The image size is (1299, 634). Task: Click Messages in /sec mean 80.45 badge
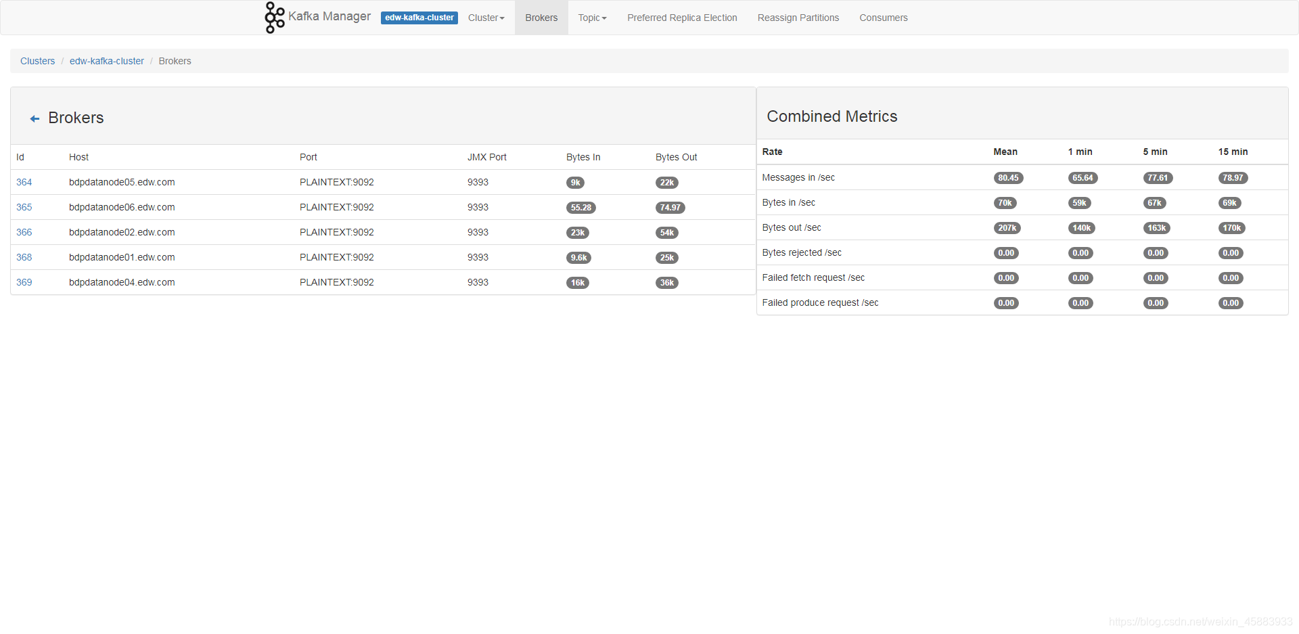coord(1008,178)
